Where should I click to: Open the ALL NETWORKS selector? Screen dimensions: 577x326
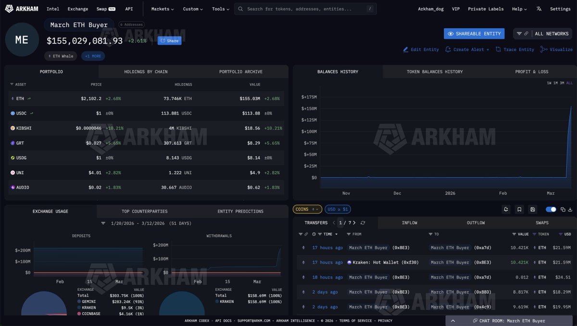coord(552,34)
